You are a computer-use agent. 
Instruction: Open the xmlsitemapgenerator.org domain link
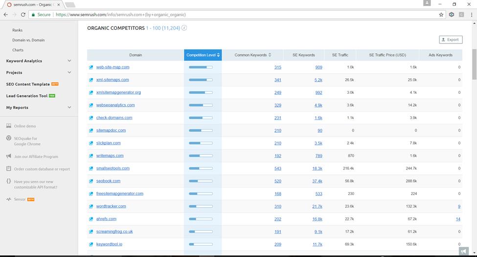point(118,92)
